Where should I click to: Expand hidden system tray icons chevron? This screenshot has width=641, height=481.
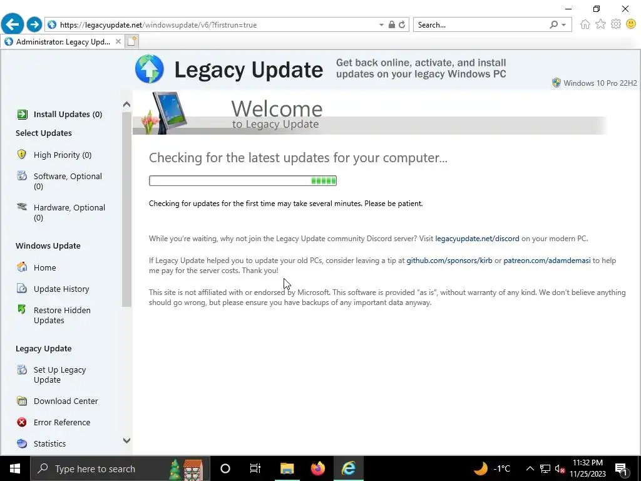(x=530, y=468)
